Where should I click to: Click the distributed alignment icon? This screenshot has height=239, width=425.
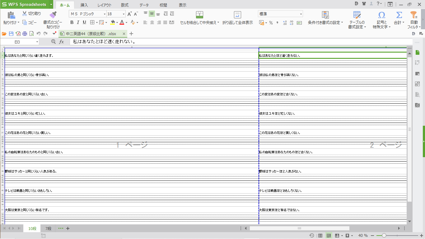pyautogui.click(x=171, y=22)
